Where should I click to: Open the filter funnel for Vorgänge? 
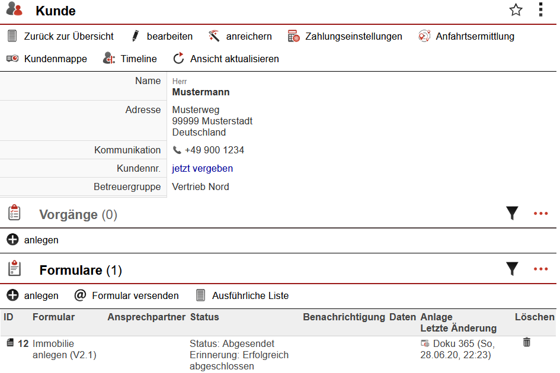512,213
